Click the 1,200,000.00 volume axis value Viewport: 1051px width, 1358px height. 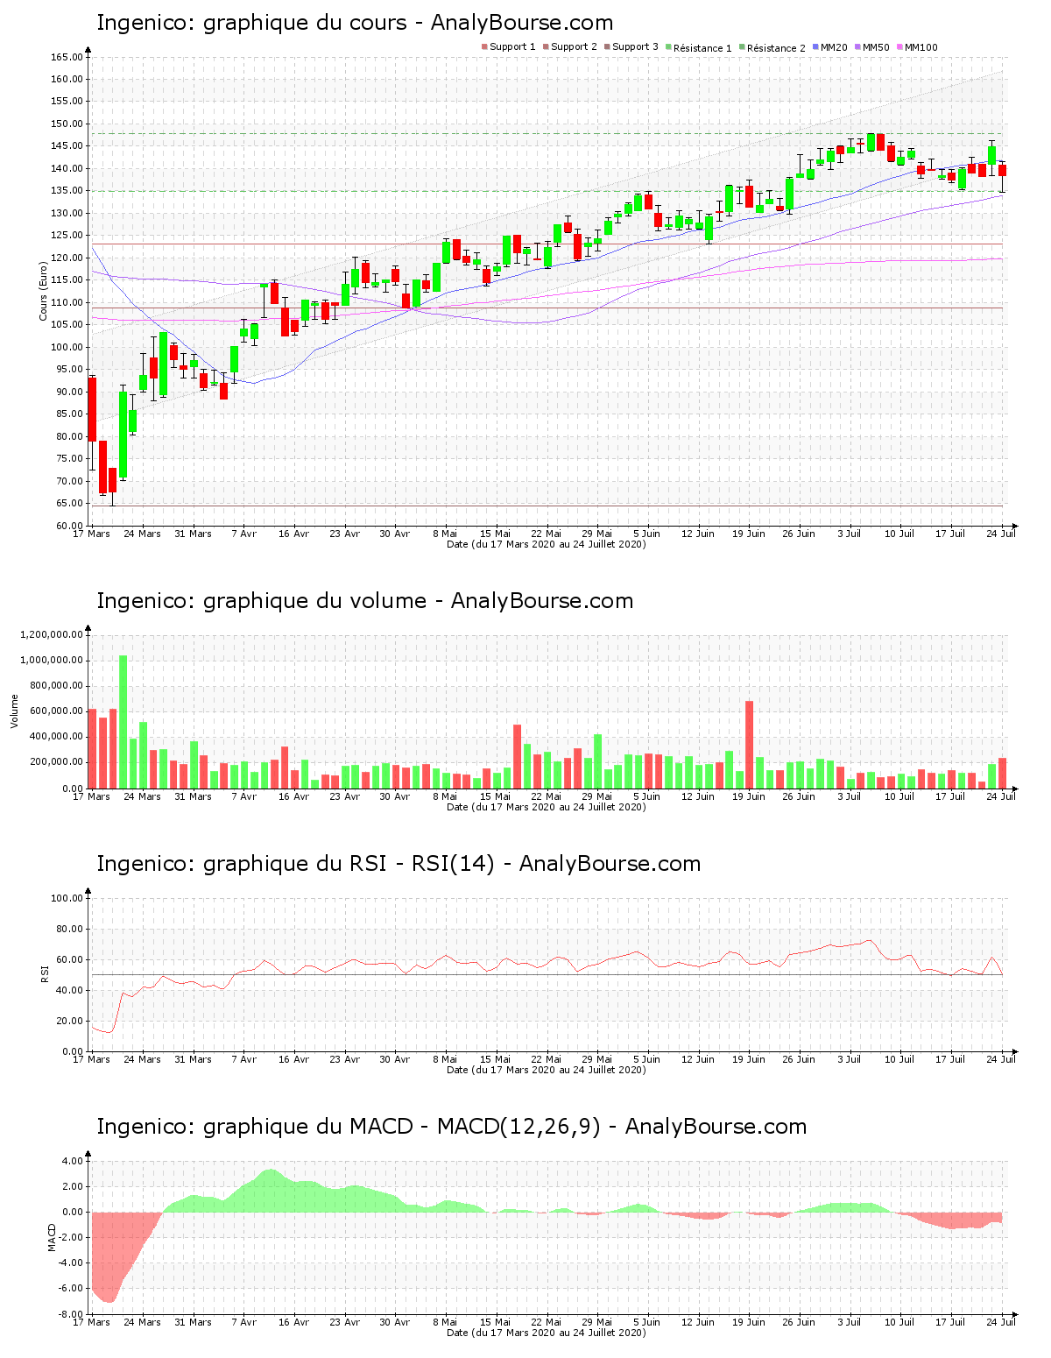point(52,634)
